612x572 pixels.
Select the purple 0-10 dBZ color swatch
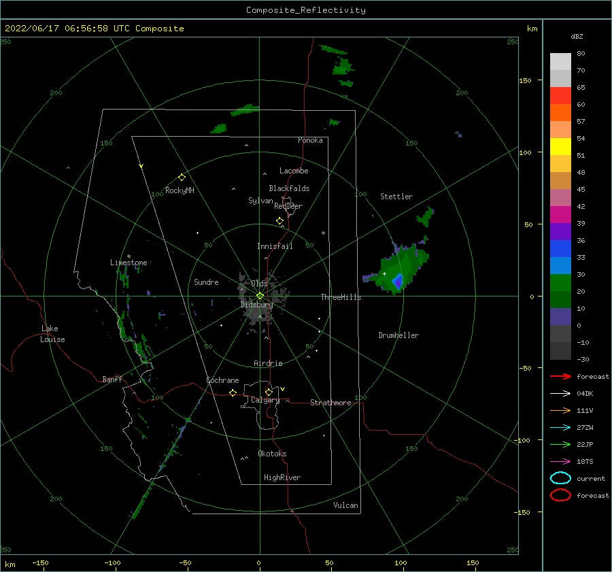560,317
